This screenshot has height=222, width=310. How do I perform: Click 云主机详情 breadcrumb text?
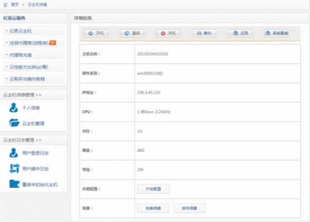37,4
